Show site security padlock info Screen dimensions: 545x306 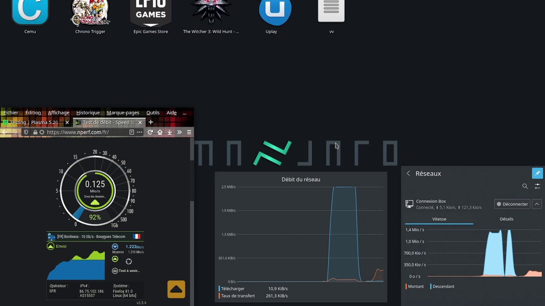[35, 132]
